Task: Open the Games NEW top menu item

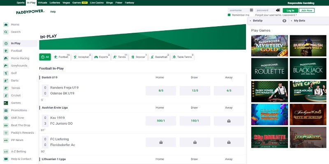Action: click(x=80, y=3)
